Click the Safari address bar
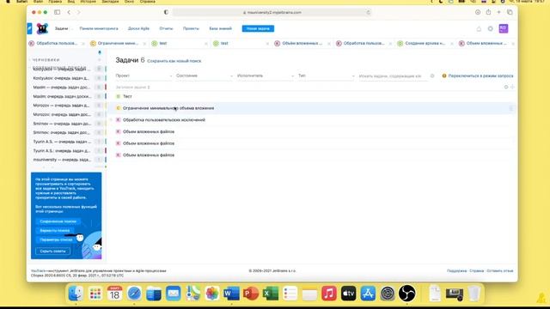550x309 pixels. click(x=272, y=12)
